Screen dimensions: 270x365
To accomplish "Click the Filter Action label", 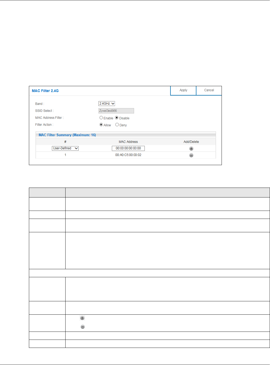I will [44, 125].
